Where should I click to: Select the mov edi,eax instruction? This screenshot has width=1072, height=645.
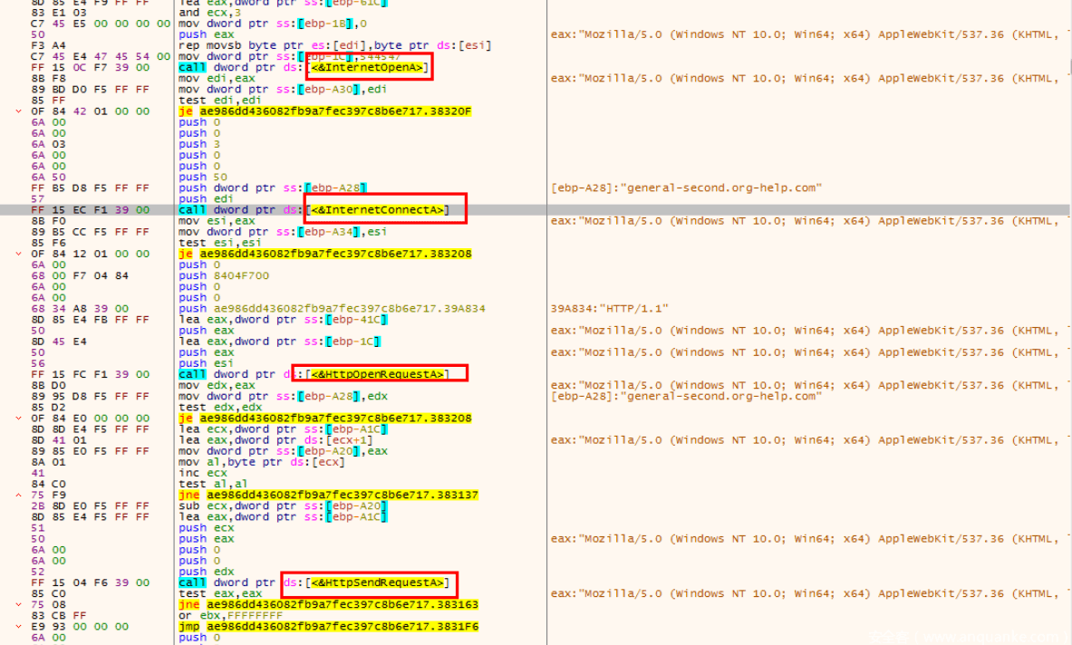pyautogui.click(x=217, y=78)
